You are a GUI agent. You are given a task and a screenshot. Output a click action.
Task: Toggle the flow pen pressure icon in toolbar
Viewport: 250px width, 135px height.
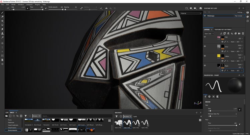(x=46, y=8)
